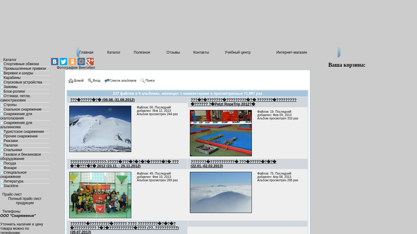417x234 pixels.
Task: Open the Учебный центр menu item
Action: pyautogui.click(x=238, y=52)
